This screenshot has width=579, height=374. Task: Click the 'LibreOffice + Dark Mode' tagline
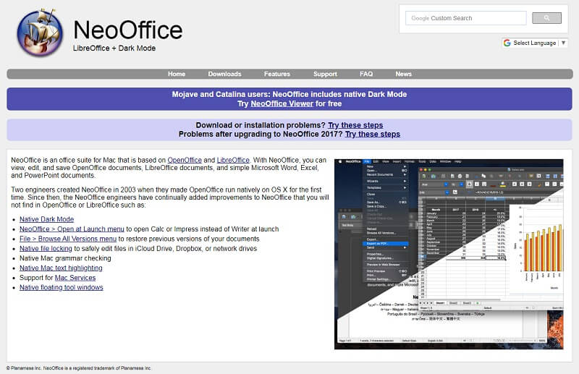[114, 48]
